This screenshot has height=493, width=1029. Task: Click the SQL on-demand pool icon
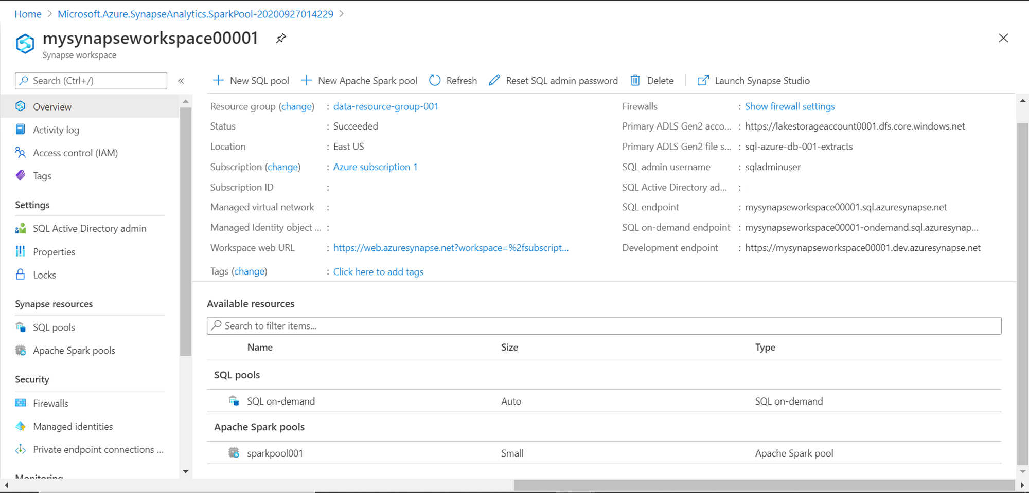(234, 401)
